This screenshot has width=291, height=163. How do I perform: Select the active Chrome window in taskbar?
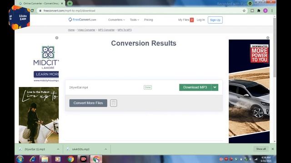(96, 159)
